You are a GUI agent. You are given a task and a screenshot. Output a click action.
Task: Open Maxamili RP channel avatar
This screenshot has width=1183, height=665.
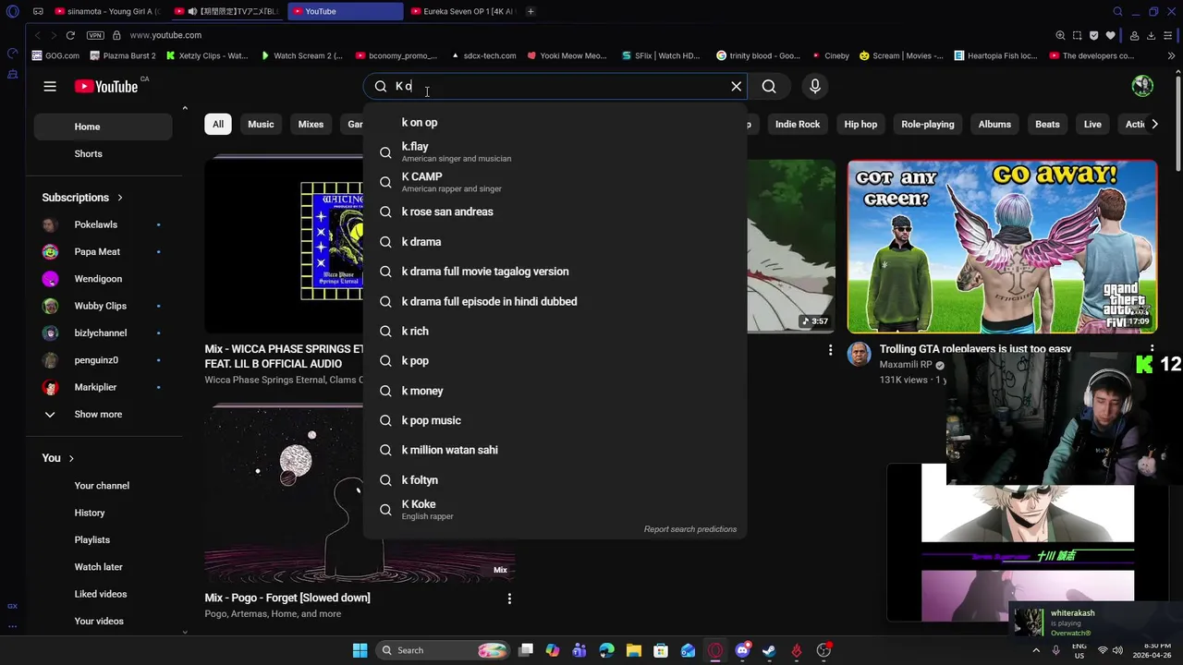tap(859, 355)
